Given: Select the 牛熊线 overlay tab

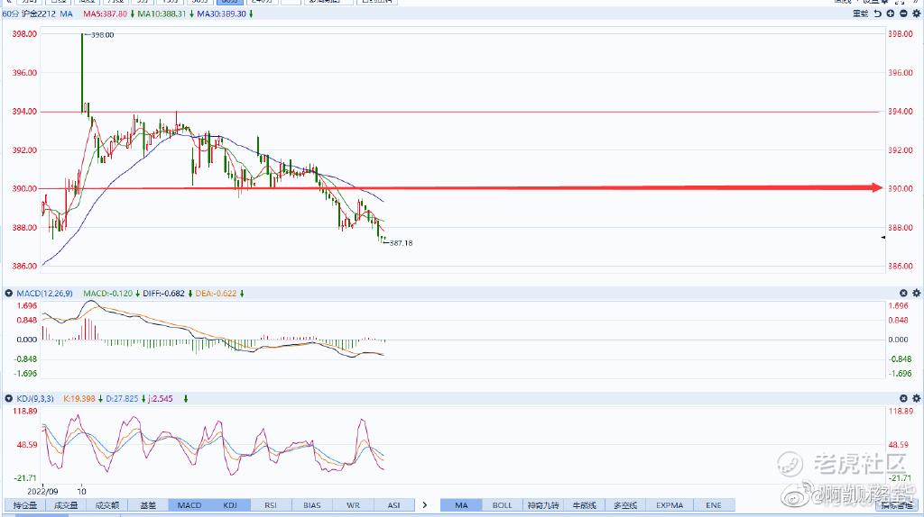Looking at the screenshot, I should coord(585,505).
